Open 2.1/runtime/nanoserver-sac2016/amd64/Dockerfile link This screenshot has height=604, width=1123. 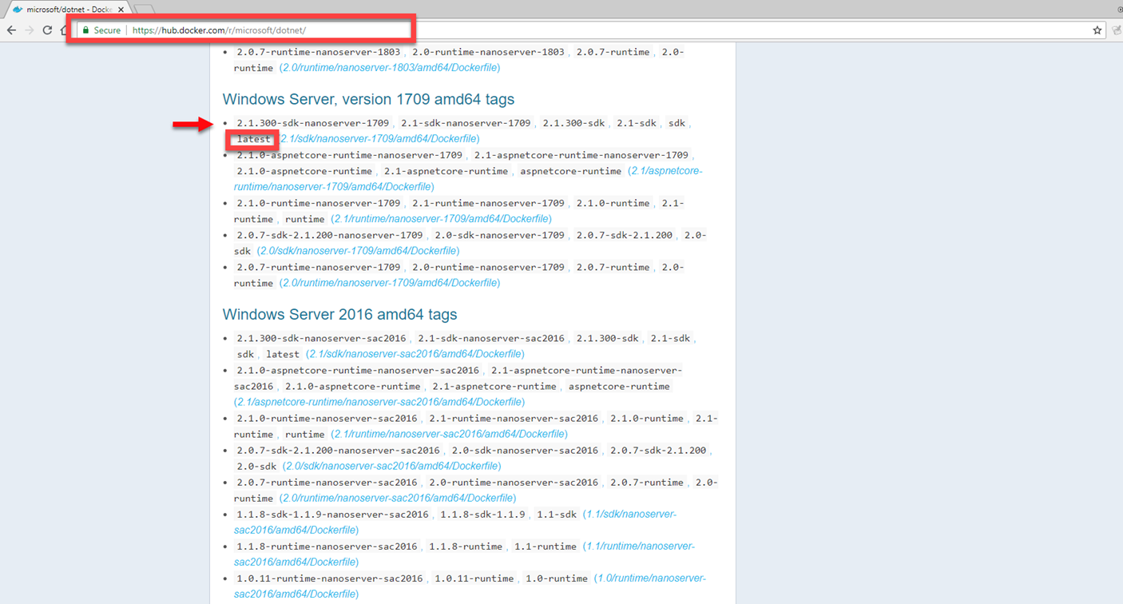(450, 434)
